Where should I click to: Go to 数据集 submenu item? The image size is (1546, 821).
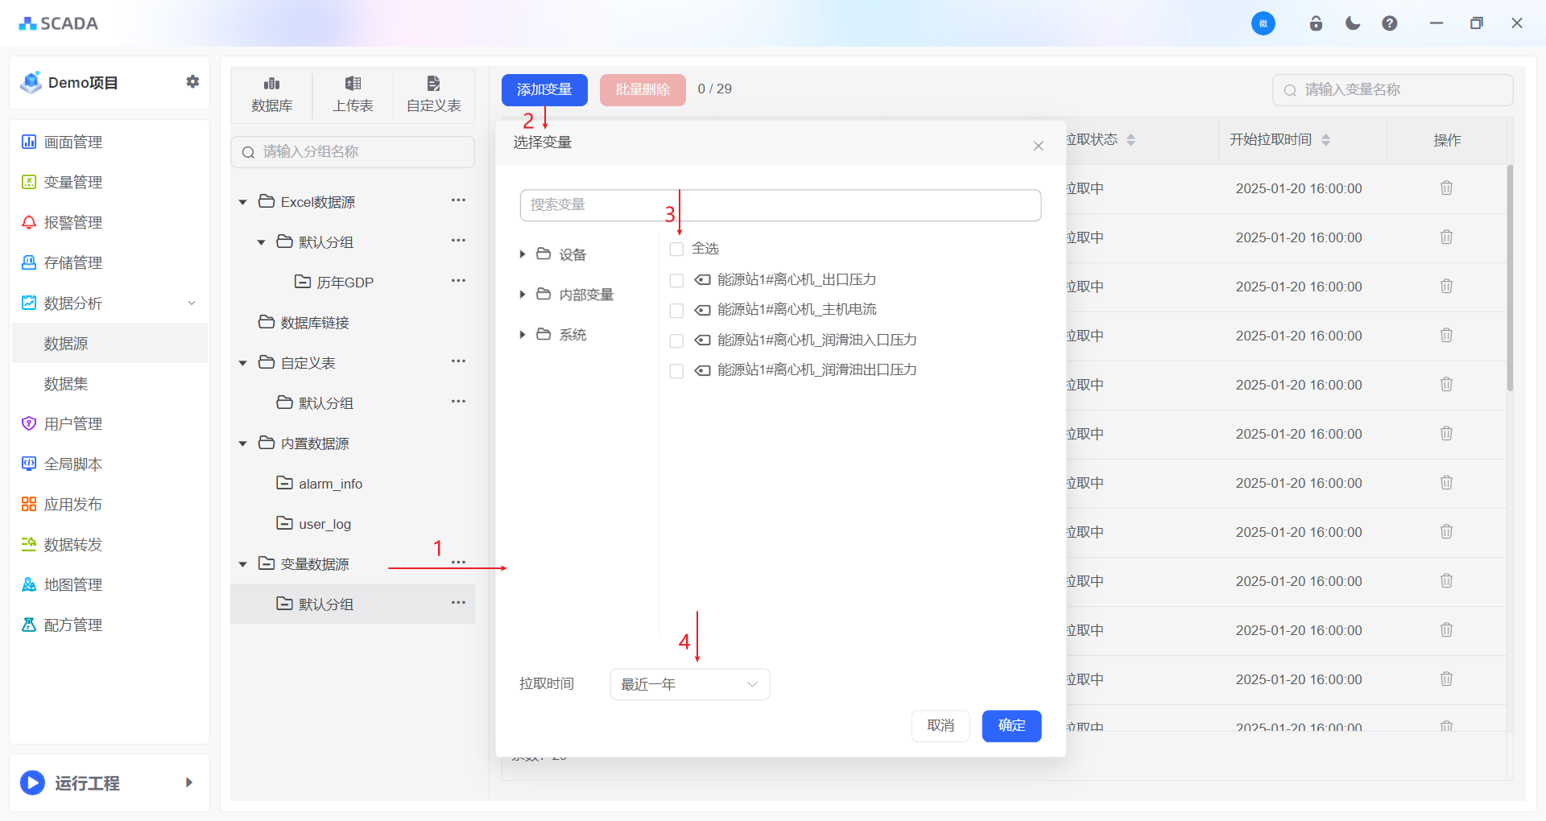(66, 384)
